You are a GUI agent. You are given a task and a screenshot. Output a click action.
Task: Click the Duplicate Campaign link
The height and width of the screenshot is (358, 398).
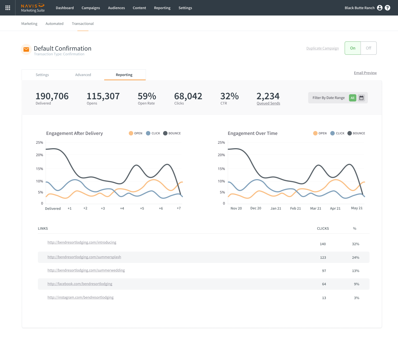point(322,48)
